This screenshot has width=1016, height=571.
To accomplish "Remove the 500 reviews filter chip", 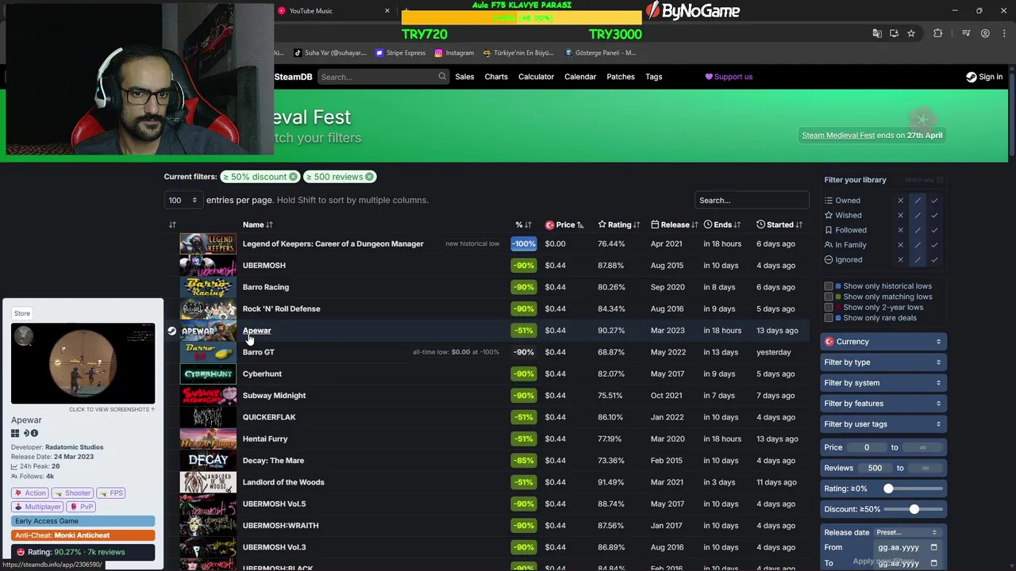I will pos(370,177).
